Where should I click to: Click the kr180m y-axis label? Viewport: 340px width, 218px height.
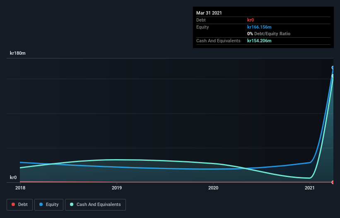click(18, 53)
